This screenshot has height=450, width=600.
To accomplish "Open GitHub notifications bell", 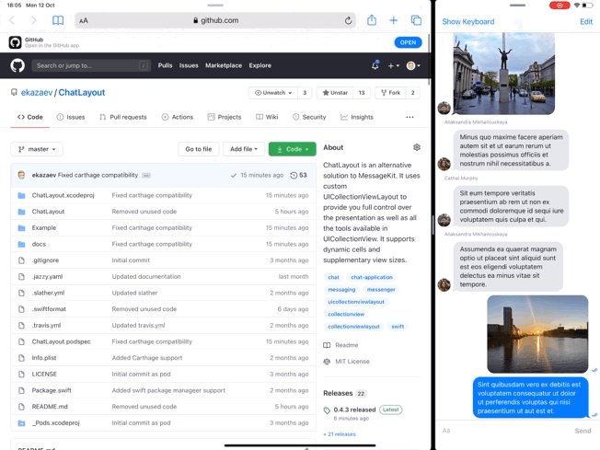I will click(375, 65).
